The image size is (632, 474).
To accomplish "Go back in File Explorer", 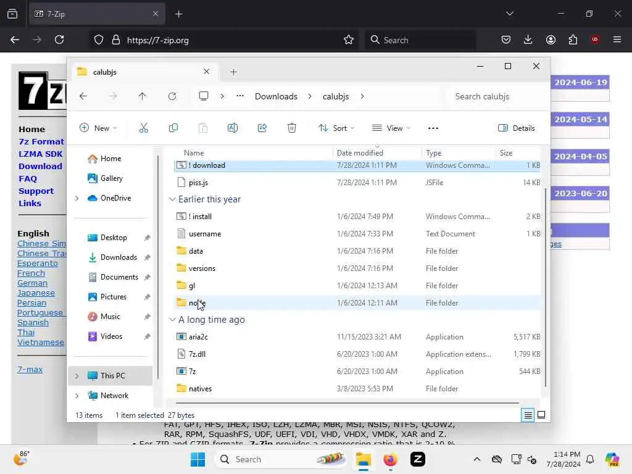I will pyautogui.click(x=83, y=96).
